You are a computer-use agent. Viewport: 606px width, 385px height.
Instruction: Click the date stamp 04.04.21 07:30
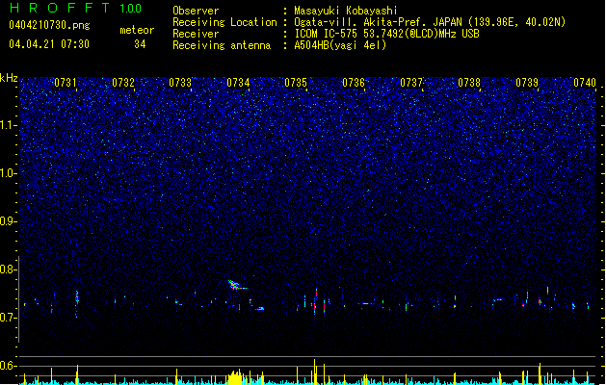coord(49,44)
